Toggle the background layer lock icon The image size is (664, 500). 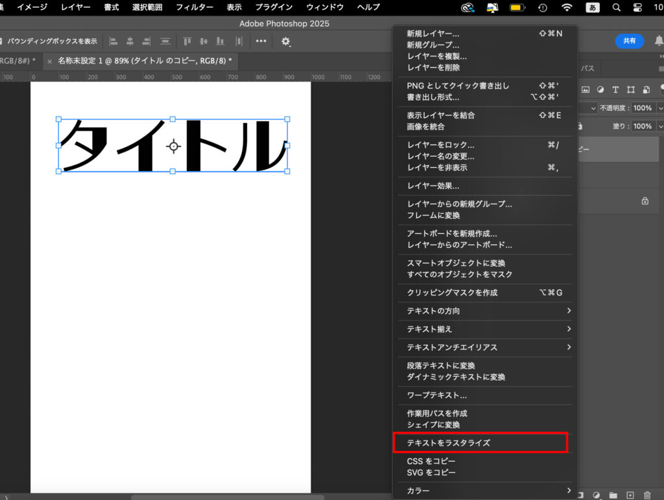coord(645,201)
